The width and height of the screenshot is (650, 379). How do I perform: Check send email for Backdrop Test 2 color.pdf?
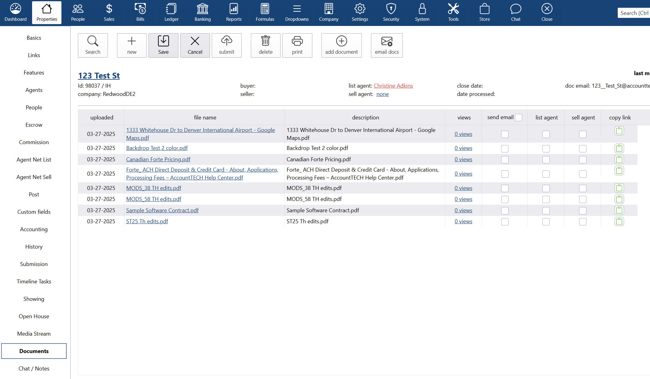[505, 149]
